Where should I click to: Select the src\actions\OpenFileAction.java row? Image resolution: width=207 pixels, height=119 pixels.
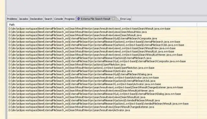click(102, 65)
